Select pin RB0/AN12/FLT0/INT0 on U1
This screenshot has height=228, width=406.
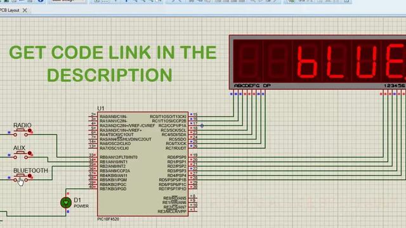click(x=119, y=157)
